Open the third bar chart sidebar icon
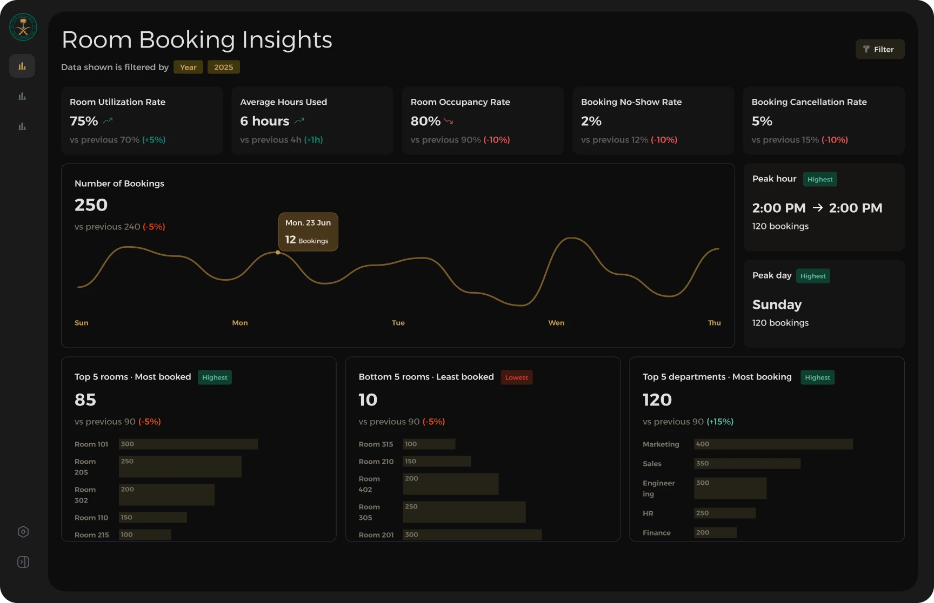The image size is (934, 603). click(x=22, y=126)
